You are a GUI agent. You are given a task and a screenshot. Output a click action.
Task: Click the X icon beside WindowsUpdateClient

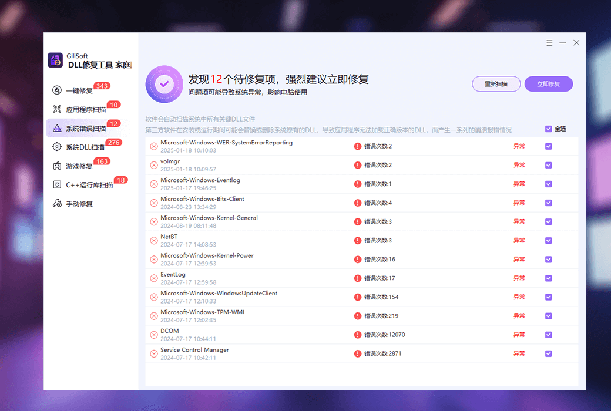pos(154,297)
